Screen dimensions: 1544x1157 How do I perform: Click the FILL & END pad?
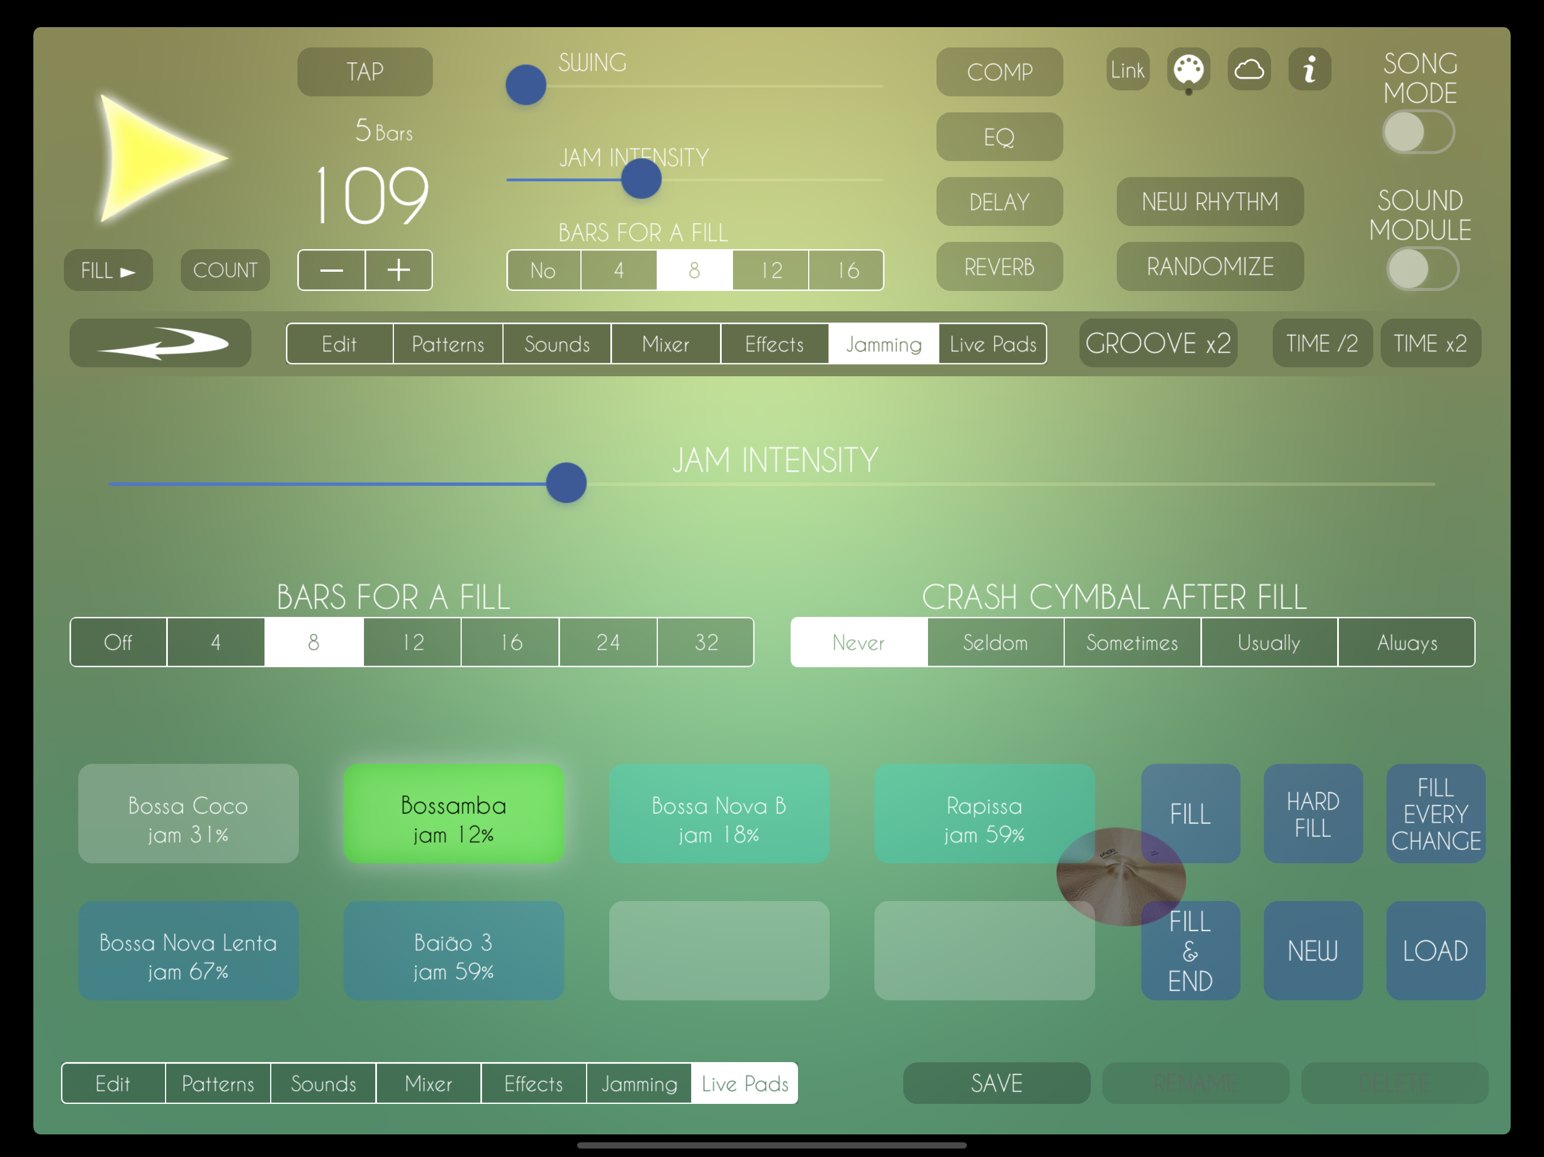(1190, 950)
